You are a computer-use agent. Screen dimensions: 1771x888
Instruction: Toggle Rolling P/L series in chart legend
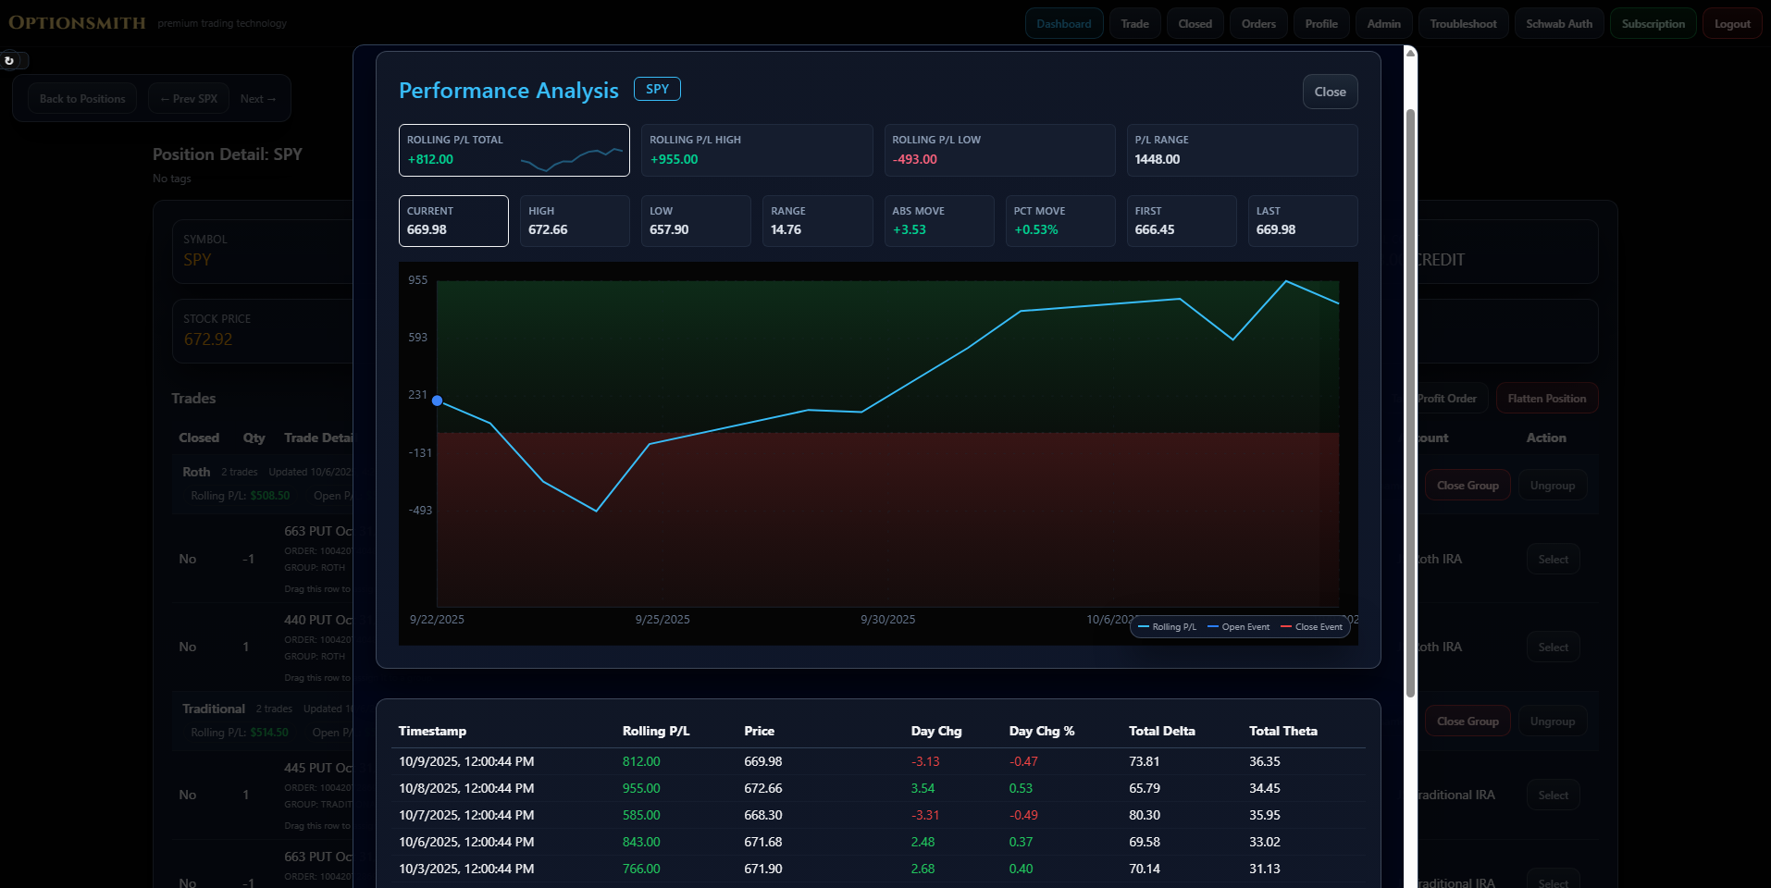[x=1168, y=627]
